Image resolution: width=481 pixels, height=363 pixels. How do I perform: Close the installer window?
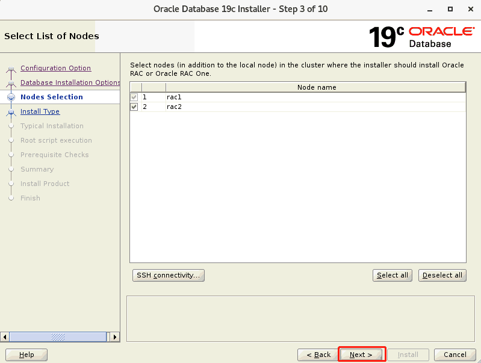(471, 9)
